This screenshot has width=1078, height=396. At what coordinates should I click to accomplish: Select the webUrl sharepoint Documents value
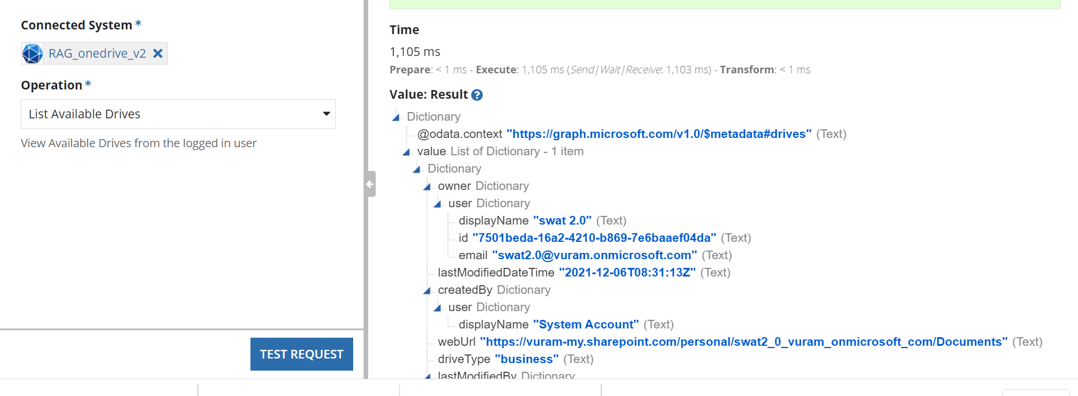pos(744,342)
